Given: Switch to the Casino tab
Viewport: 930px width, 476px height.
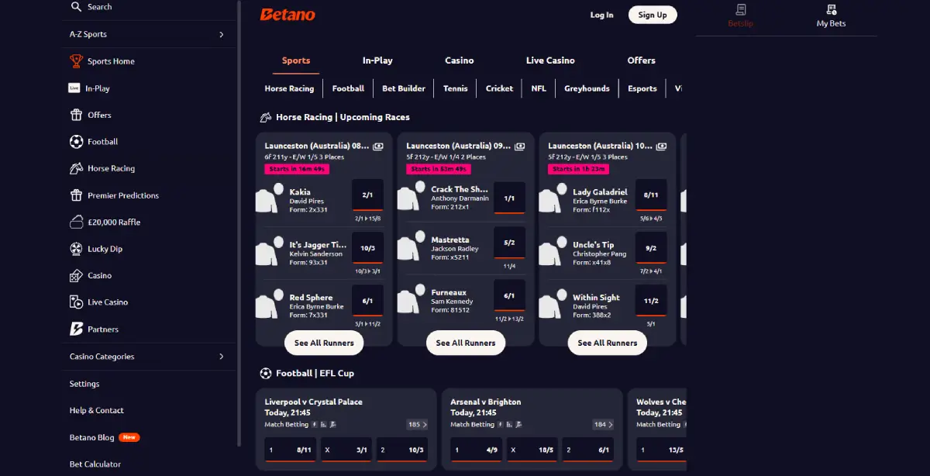Looking at the screenshot, I should click(x=460, y=60).
